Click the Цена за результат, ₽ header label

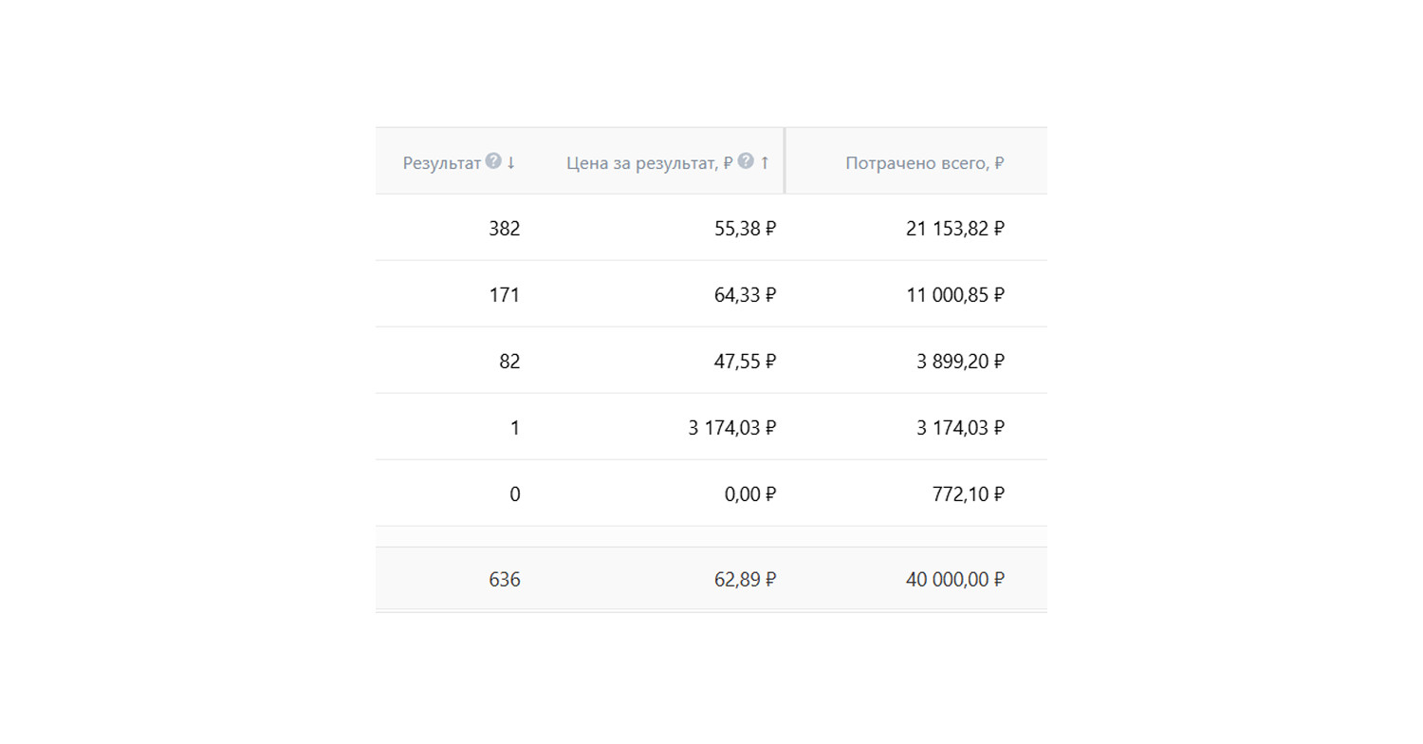pyautogui.click(x=649, y=163)
